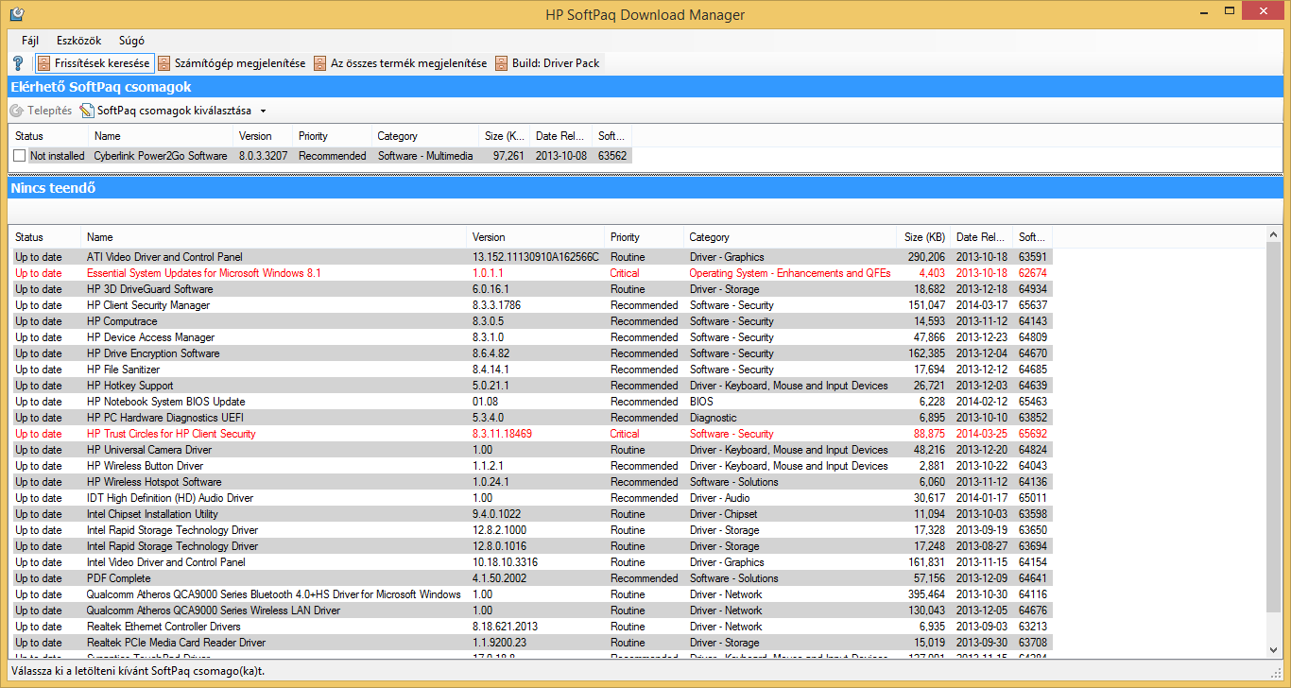
Task: Select the Essential System Updates row
Action: click(203, 273)
